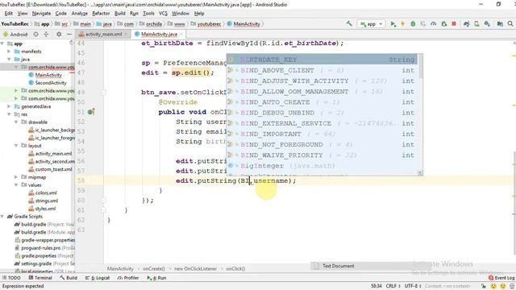Collapse the layout folder

[16, 145]
